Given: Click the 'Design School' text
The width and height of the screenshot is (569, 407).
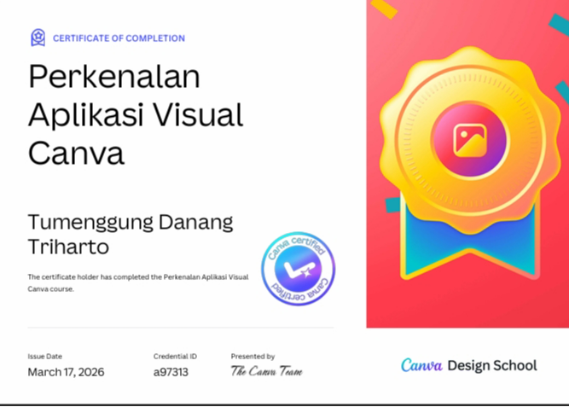Looking at the screenshot, I should [x=492, y=365].
